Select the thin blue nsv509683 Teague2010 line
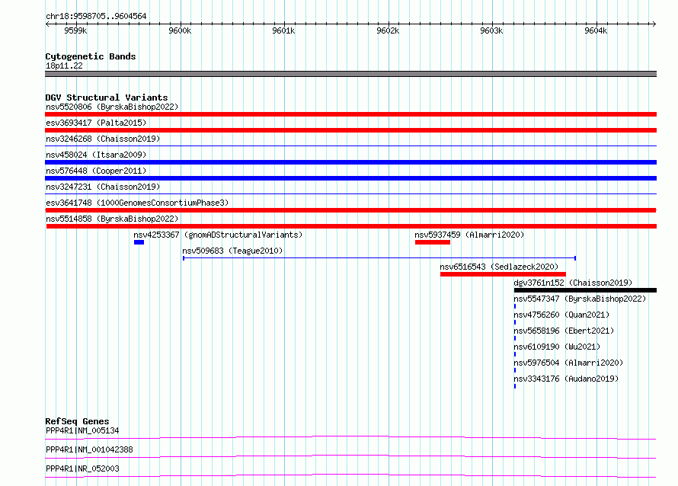678x486 pixels. [x=379, y=258]
